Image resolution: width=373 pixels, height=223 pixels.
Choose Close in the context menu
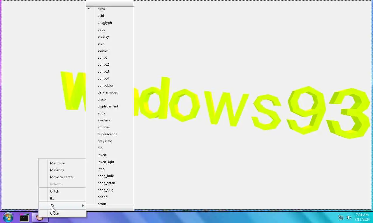click(x=62, y=213)
